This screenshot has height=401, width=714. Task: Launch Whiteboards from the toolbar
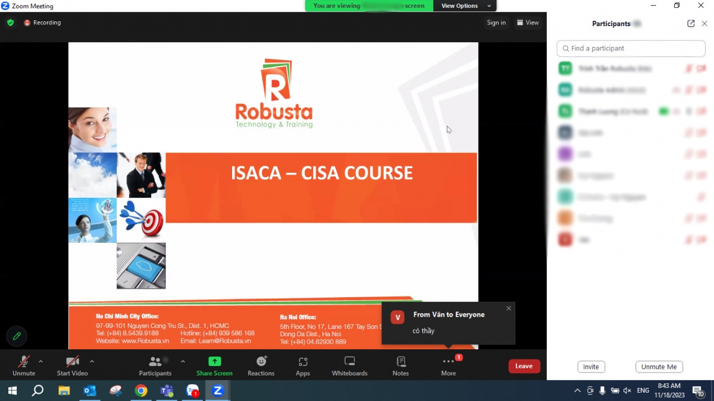tap(349, 365)
